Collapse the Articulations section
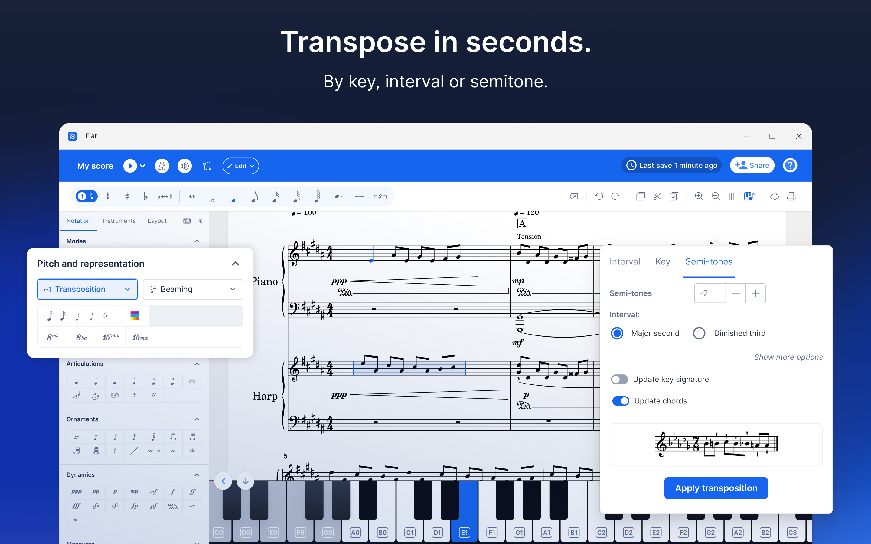 click(x=197, y=364)
